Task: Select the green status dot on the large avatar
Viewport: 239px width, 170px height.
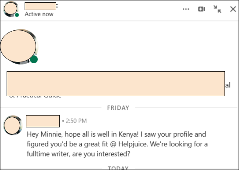Action: (34, 59)
